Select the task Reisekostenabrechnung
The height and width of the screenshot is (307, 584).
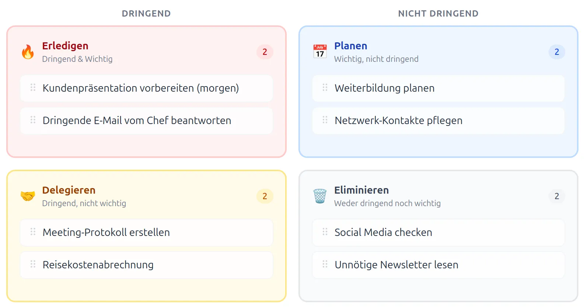point(98,265)
